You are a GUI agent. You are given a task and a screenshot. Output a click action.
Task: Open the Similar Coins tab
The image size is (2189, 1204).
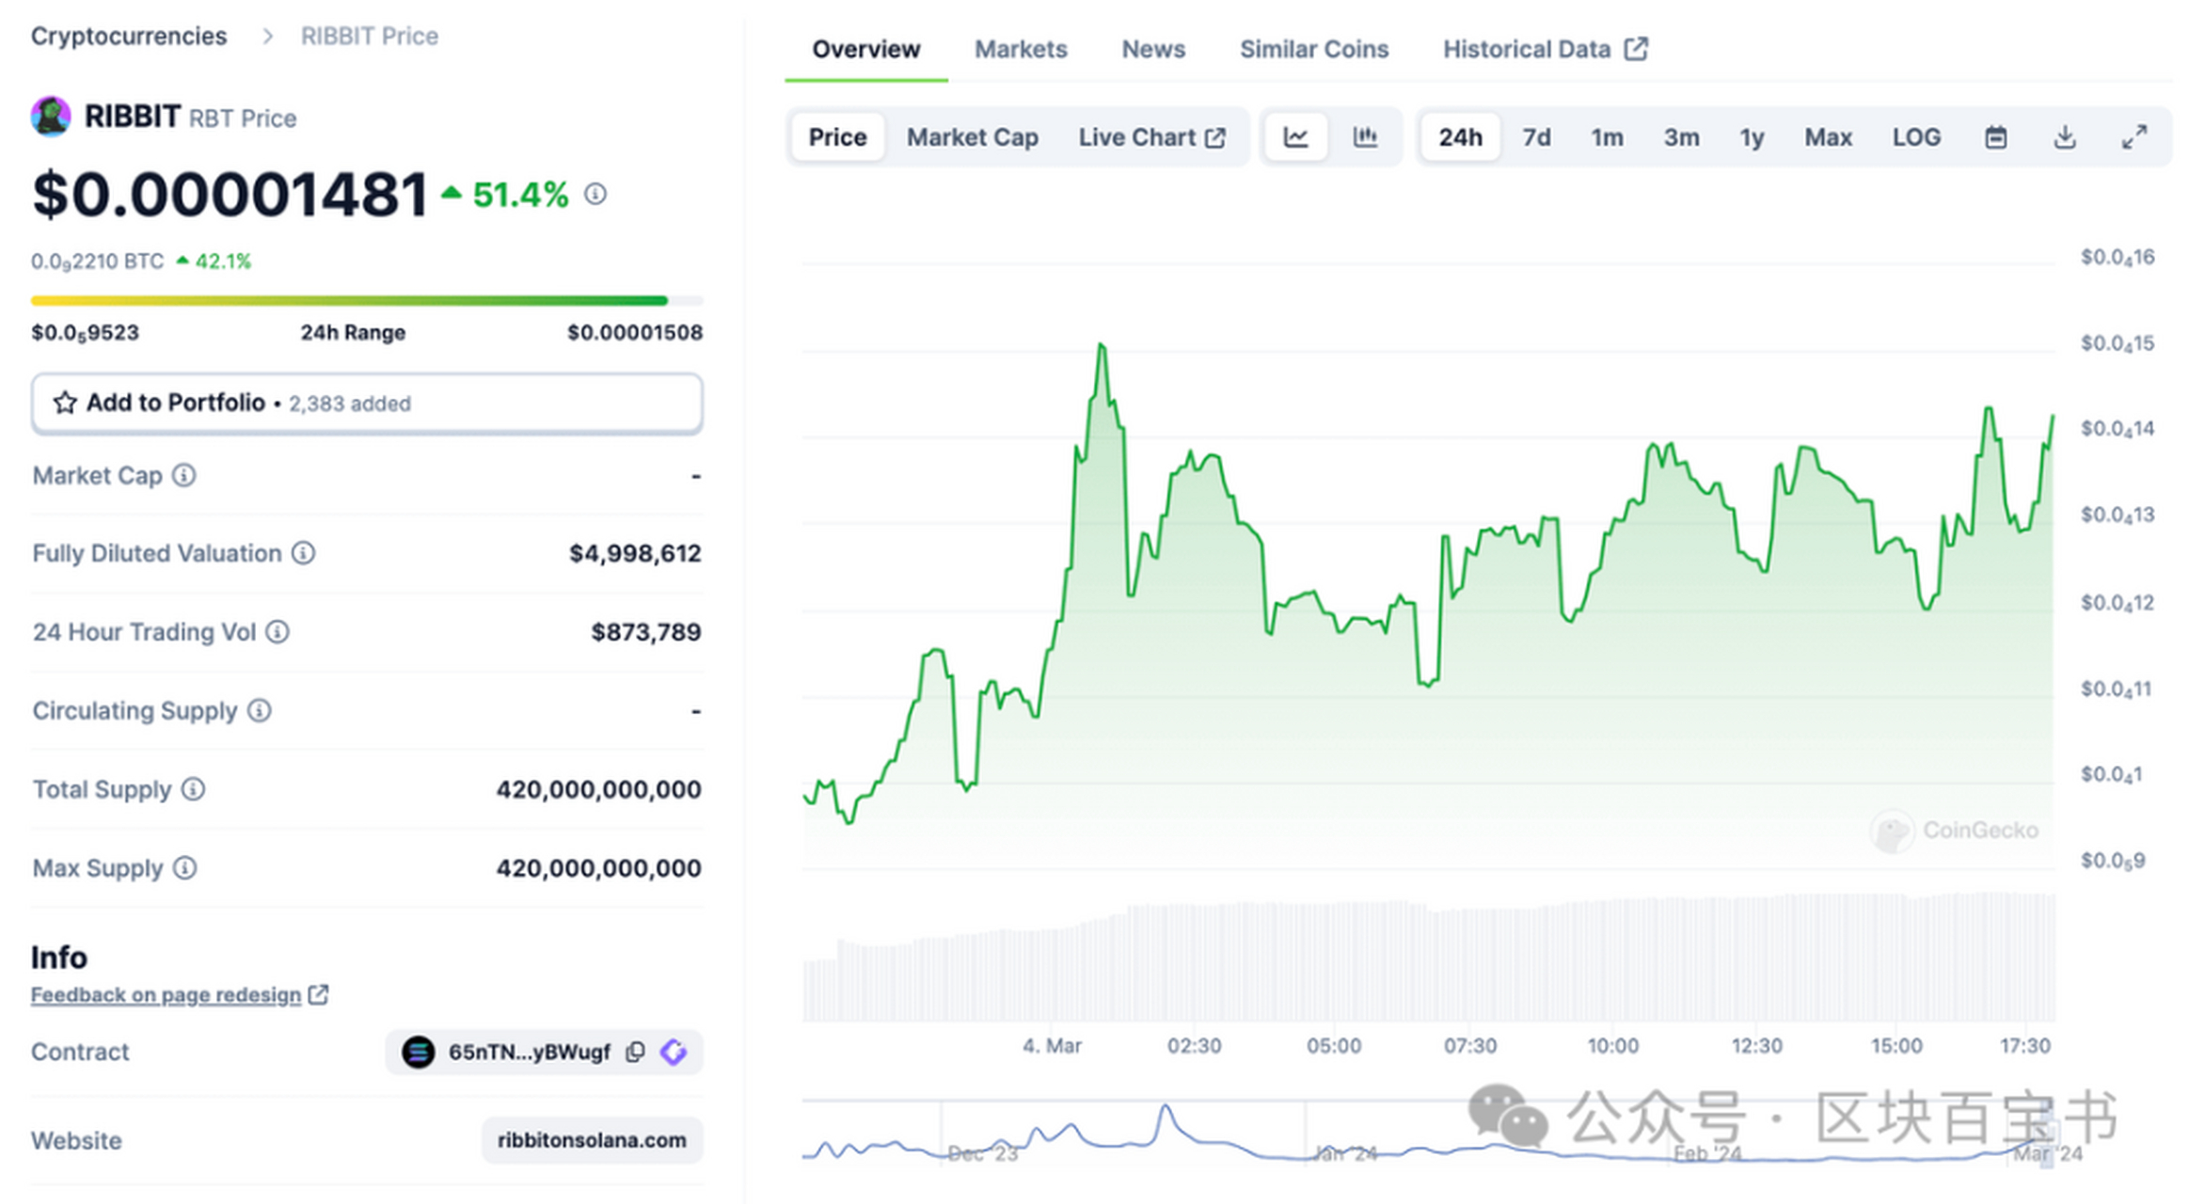(x=1313, y=49)
